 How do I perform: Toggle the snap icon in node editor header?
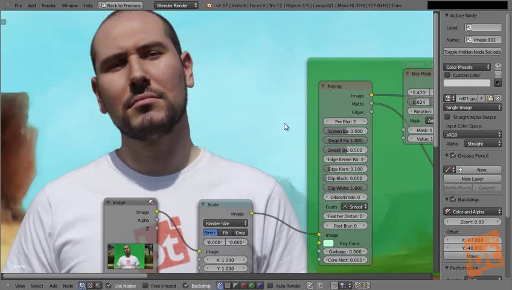tap(334, 286)
